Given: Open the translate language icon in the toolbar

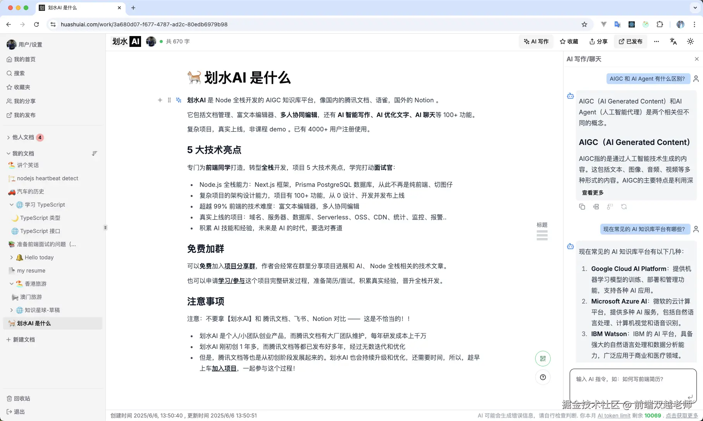Looking at the screenshot, I should (x=673, y=41).
